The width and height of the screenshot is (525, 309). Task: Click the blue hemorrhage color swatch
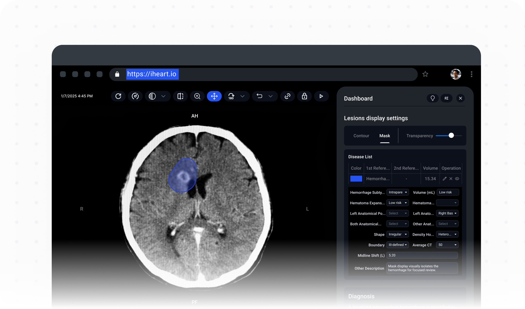[356, 179]
